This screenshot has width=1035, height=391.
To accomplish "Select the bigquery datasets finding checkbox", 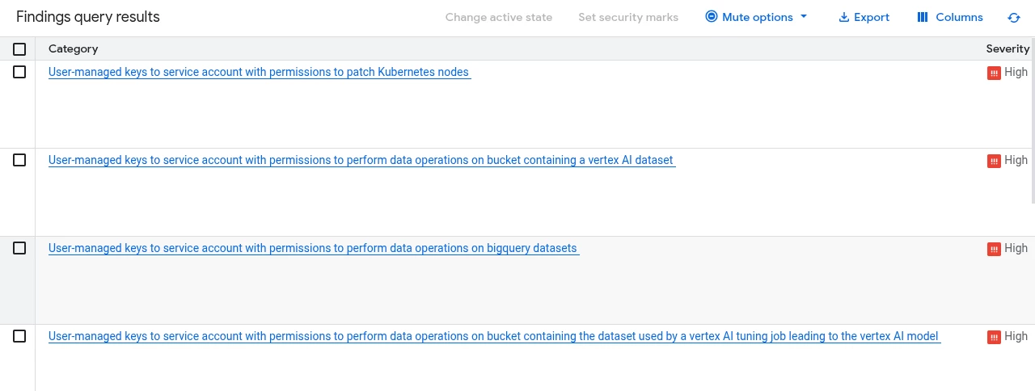I will point(19,248).
